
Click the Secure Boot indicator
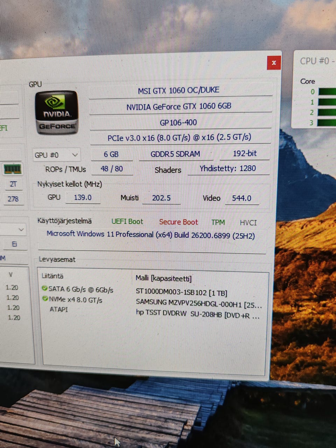tap(178, 222)
